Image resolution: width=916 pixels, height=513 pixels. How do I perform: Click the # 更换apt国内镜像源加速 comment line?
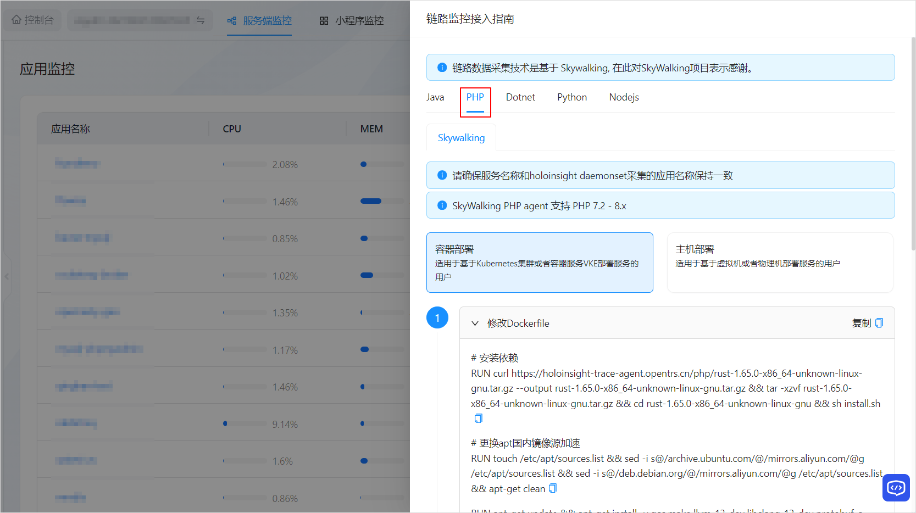525,443
